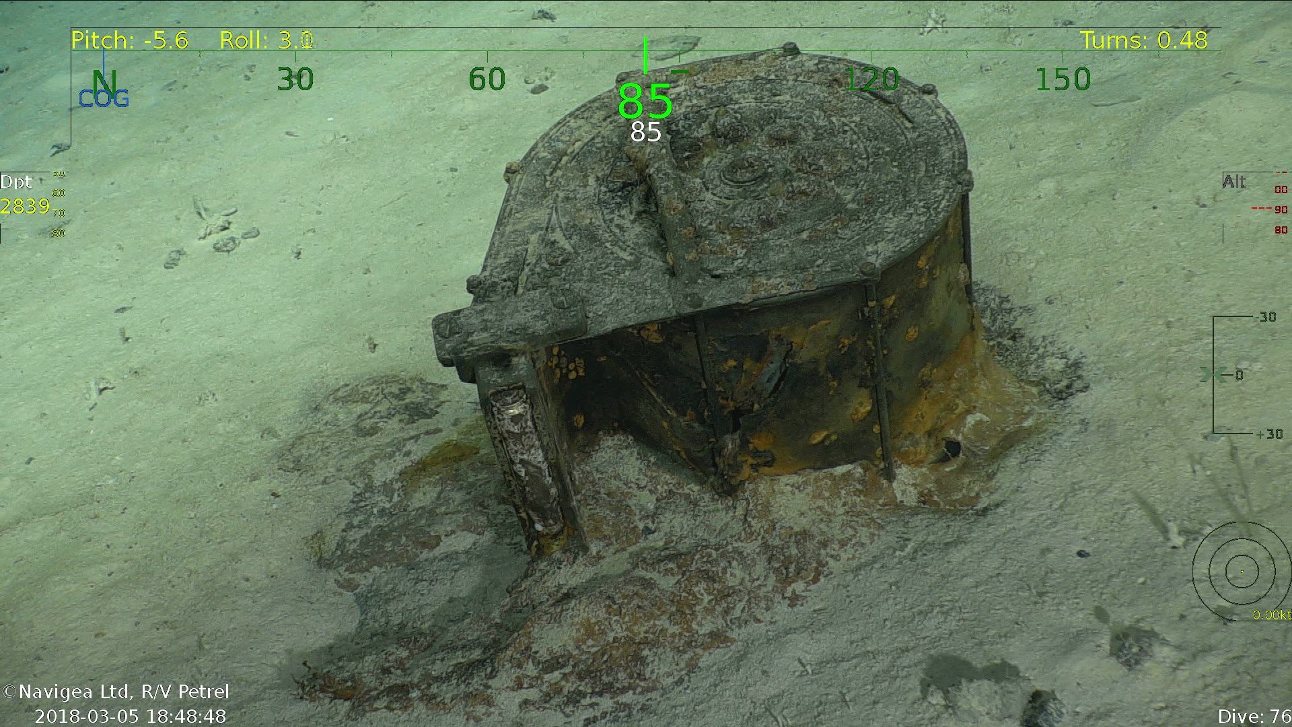Click the 2018-03-05 18:48:48 timestamp
Viewport: 1292px width, 727px height.
click(131, 716)
